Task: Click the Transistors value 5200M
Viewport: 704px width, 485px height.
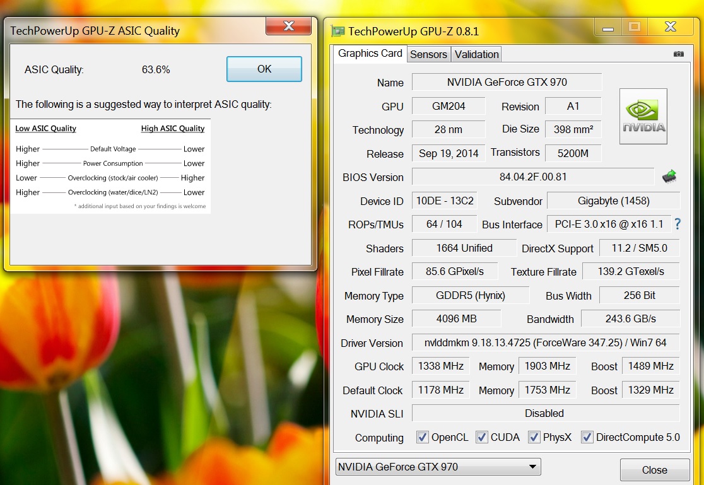Action: [573, 154]
